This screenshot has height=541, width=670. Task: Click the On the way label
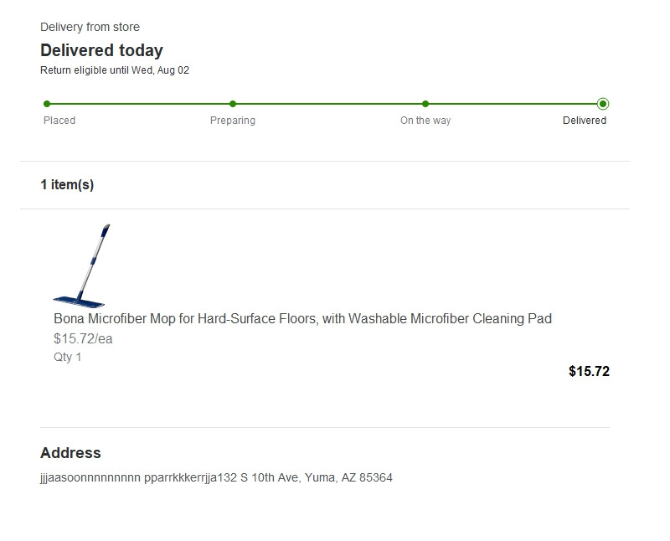click(425, 121)
